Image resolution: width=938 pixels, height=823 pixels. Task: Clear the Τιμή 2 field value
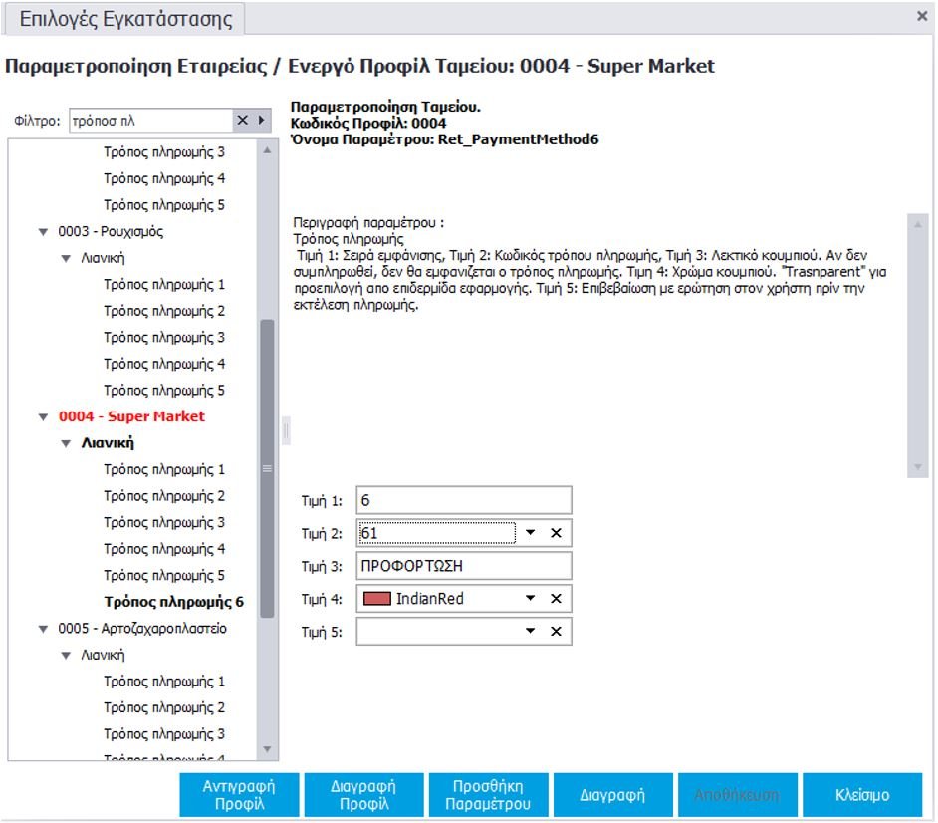[556, 533]
